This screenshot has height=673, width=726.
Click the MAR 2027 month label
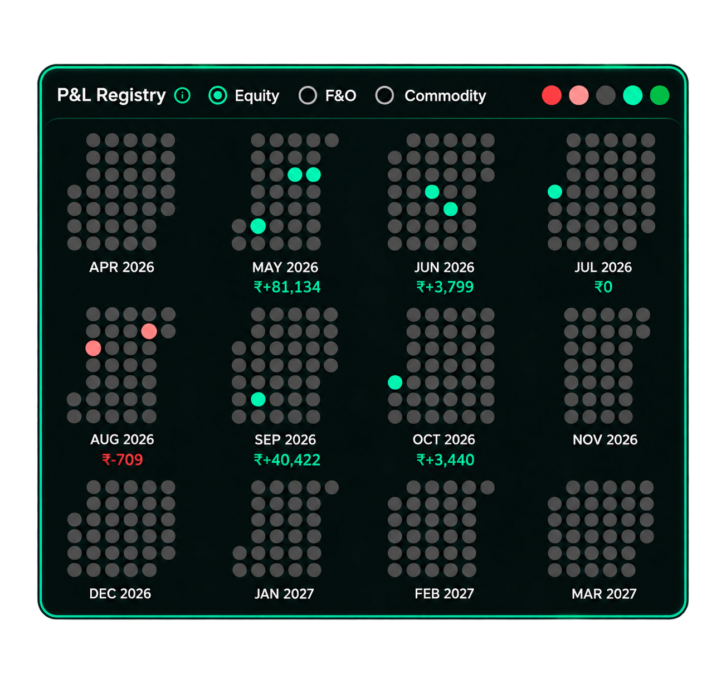[x=604, y=593]
